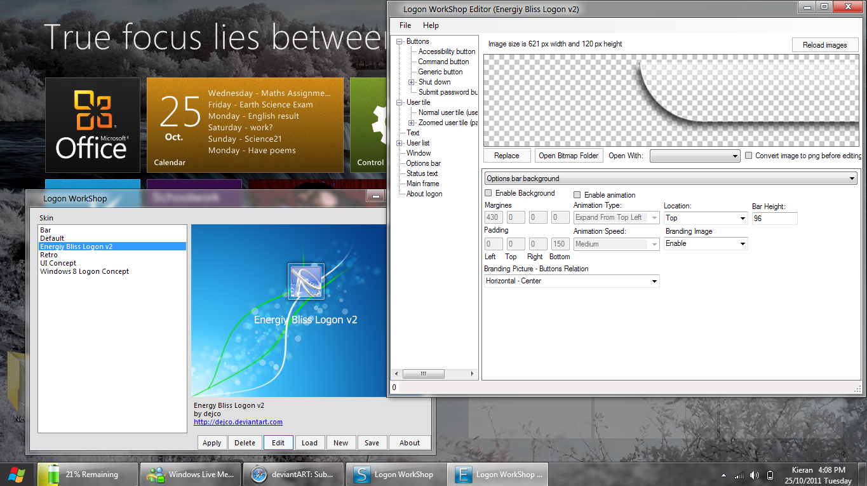Image resolution: width=867 pixels, height=486 pixels.
Task: Open the taskbar clock showing 4:08 PM
Action: click(x=818, y=475)
